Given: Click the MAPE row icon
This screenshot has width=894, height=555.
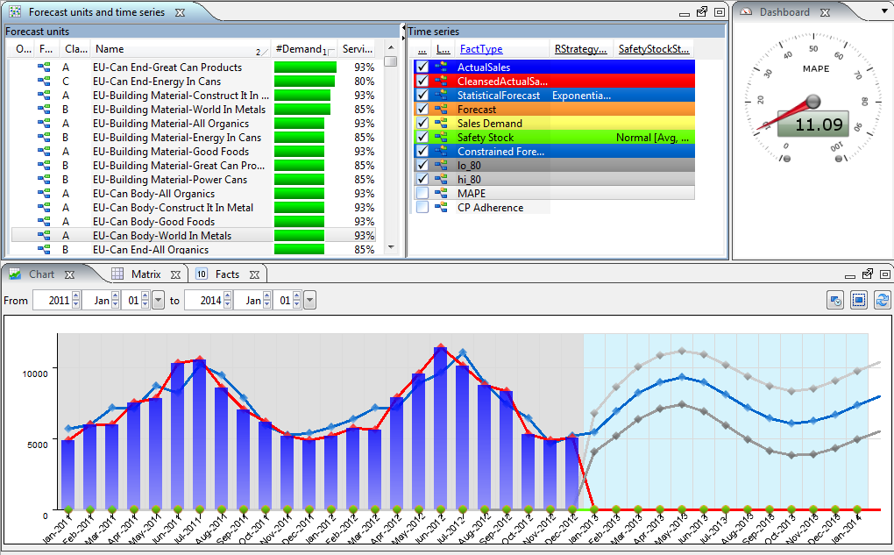Looking at the screenshot, I should coord(441,194).
